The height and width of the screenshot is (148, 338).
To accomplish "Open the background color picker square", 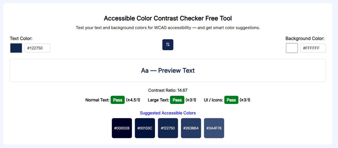I will click(292, 48).
